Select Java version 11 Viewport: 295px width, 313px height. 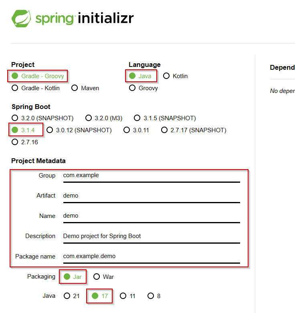click(127, 296)
